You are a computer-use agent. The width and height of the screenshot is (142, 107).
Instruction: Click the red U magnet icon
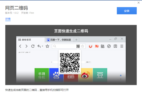91,46
